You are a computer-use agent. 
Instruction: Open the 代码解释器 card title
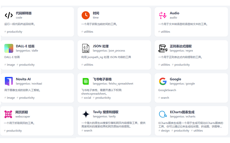tap(24, 13)
